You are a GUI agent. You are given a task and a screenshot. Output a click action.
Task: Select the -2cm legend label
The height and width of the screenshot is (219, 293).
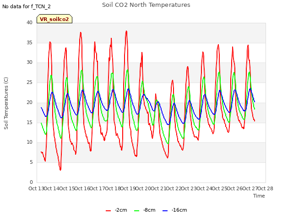coord(121,210)
